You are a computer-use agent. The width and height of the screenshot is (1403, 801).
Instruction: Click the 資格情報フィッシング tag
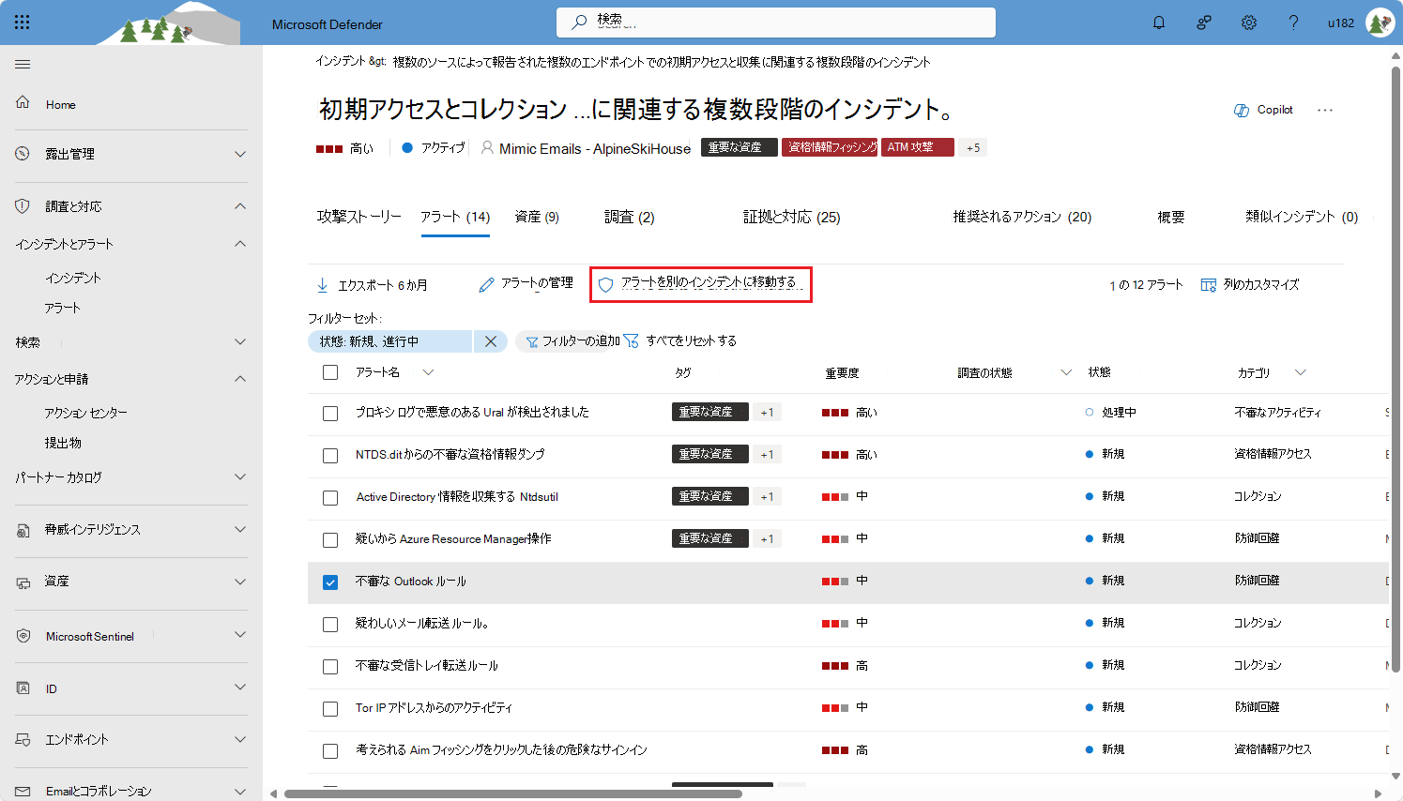[830, 147]
